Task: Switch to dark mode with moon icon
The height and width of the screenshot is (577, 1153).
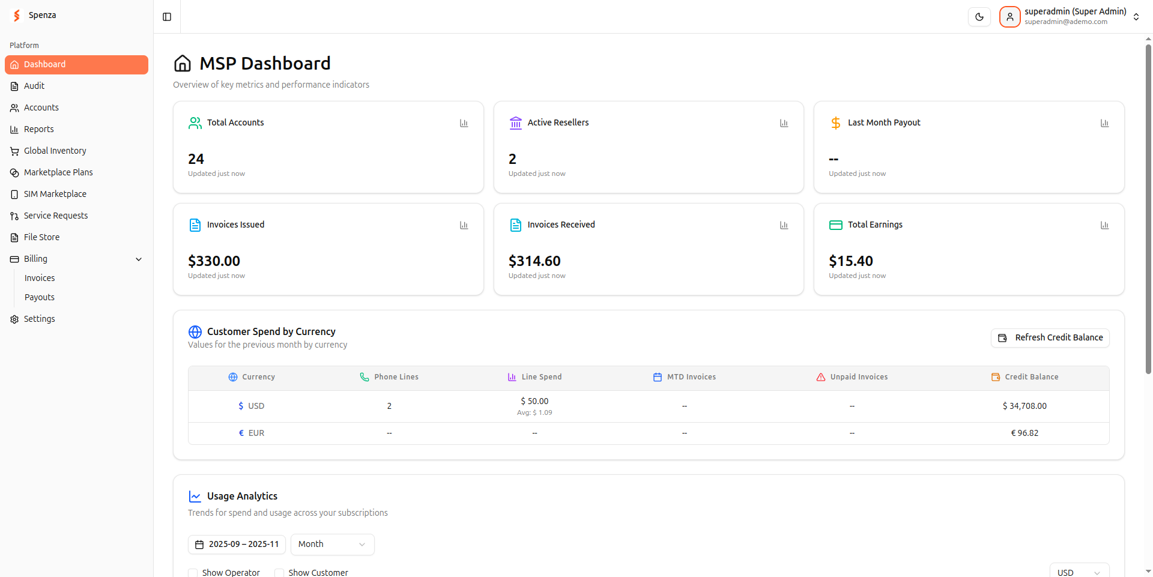Action: (x=979, y=17)
